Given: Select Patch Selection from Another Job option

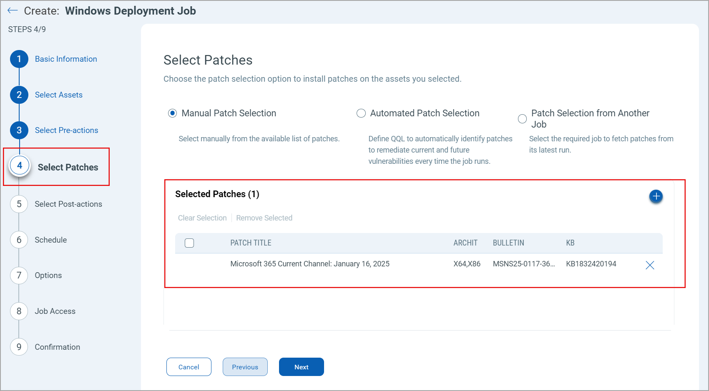Looking at the screenshot, I should point(522,119).
